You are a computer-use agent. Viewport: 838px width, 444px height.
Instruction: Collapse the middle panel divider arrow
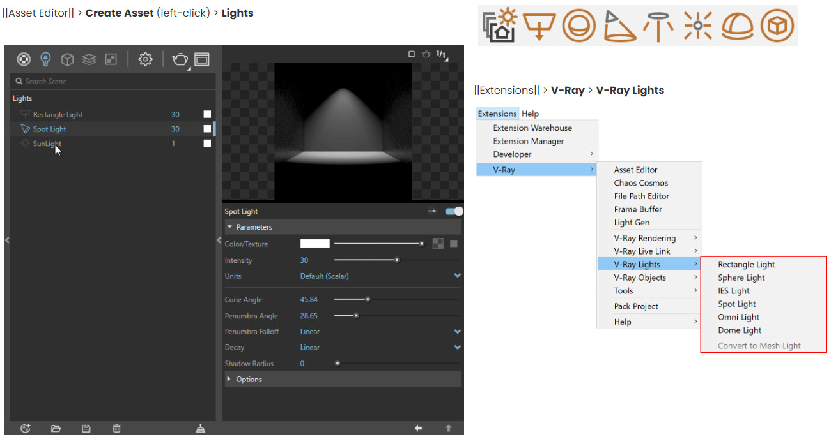click(219, 240)
